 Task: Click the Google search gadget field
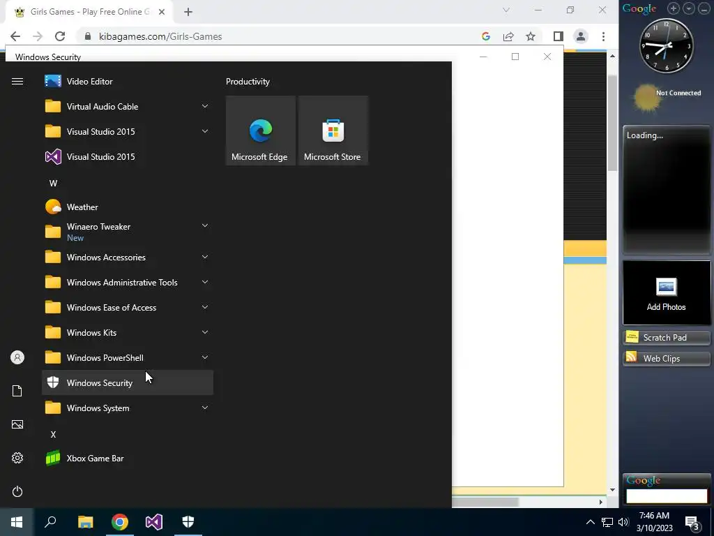point(667,496)
